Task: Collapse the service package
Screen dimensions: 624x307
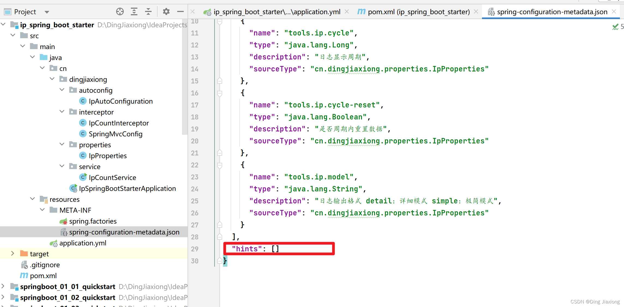Action: pos(62,166)
